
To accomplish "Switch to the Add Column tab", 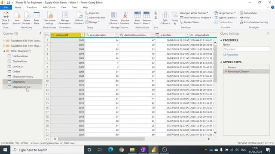I will click(x=49, y=7).
